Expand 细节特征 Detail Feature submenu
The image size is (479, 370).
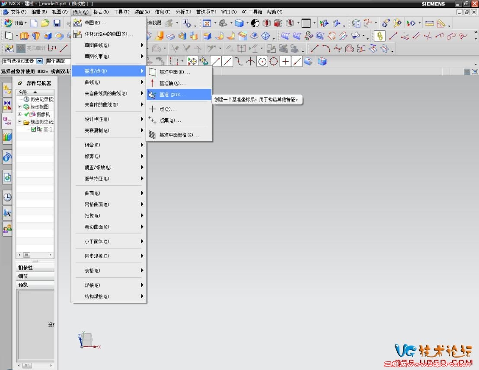coord(109,179)
